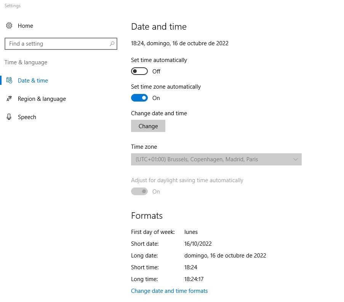Click the Find a setting search box
Viewport: 344px width, 302px height.
tap(57, 44)
